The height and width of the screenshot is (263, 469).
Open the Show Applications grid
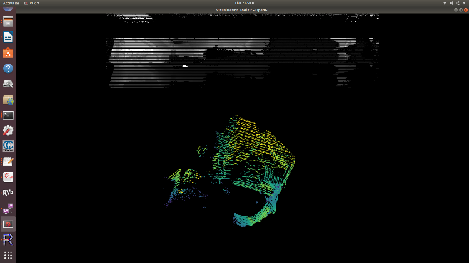click(8, 255)
